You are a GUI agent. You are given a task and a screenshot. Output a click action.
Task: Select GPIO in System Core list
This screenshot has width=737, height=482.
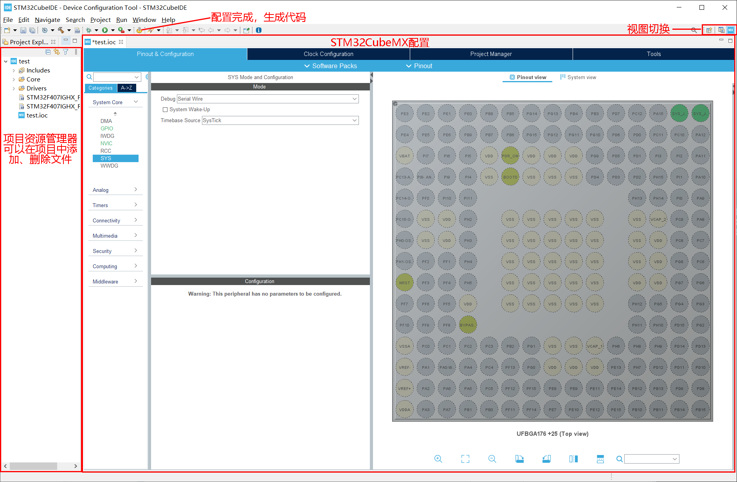point(106,128)
